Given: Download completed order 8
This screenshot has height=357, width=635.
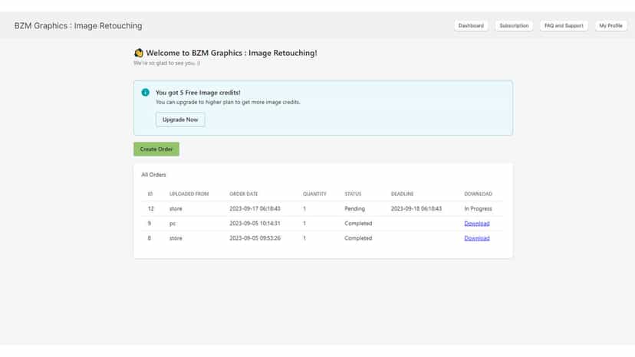Looking at the screenshot, I should [477, 238].
